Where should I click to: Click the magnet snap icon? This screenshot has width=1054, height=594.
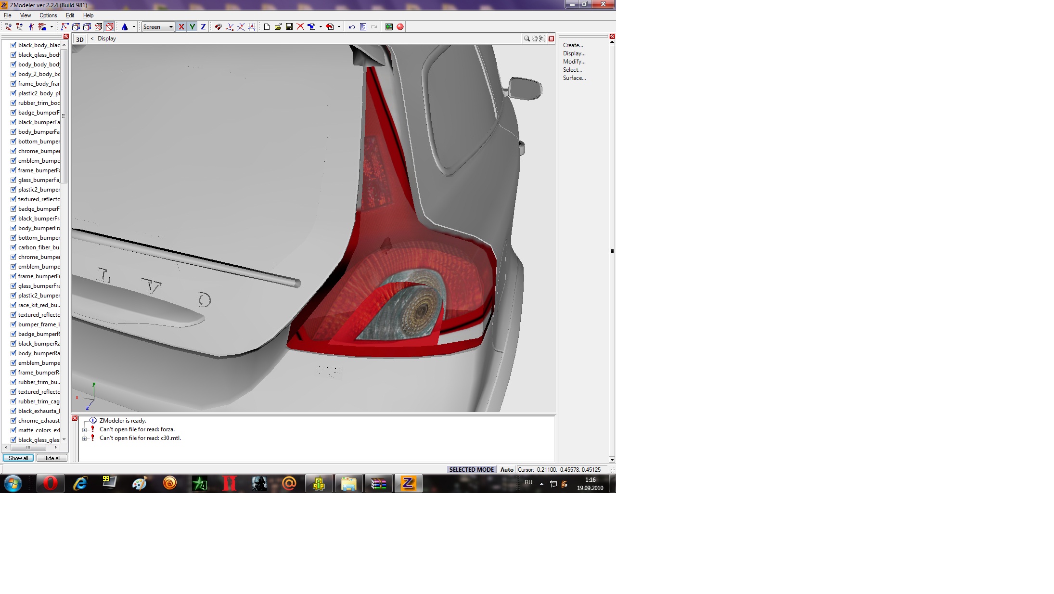pyautogui.click(x=219, y=27)
